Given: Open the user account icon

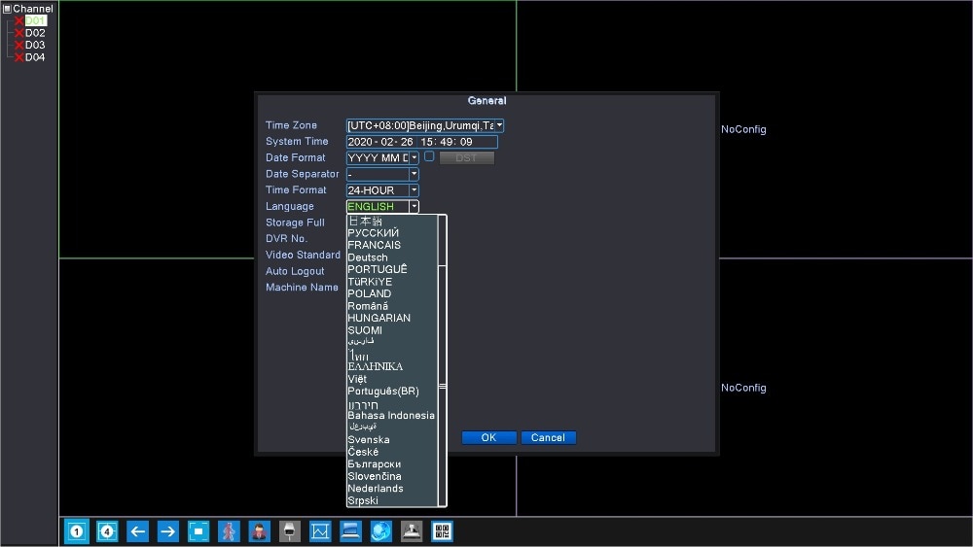Looking at the screenshot, I should coord(260,530).
